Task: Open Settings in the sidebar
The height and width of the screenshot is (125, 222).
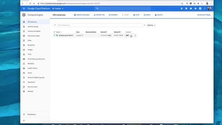Action: 30,91
